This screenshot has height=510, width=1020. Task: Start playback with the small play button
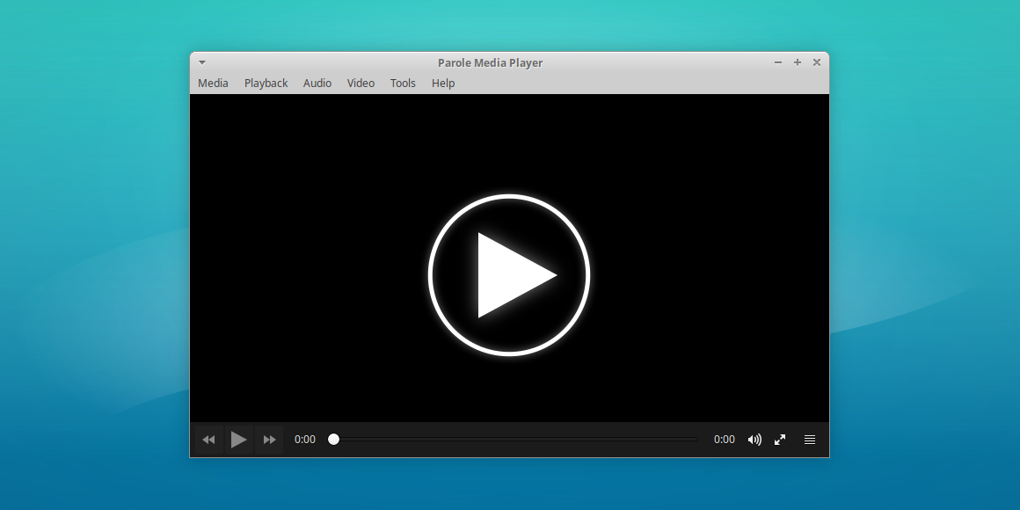tap(239, 440)
